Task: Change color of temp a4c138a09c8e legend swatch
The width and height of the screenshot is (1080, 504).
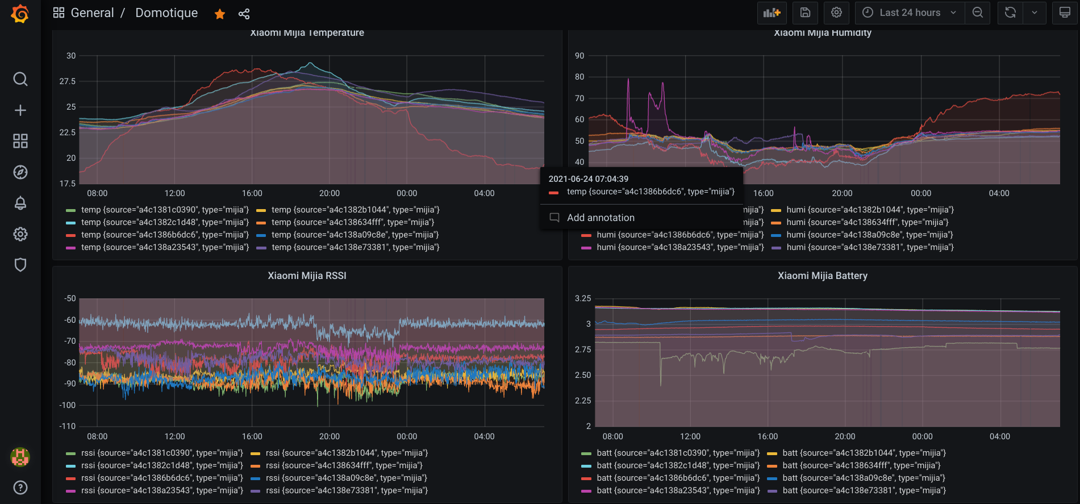Action: 261,235
